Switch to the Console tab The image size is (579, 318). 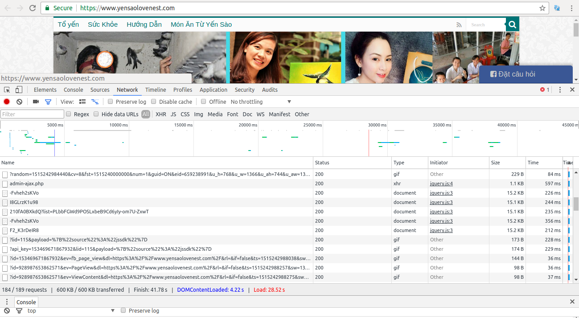(74, 90)
